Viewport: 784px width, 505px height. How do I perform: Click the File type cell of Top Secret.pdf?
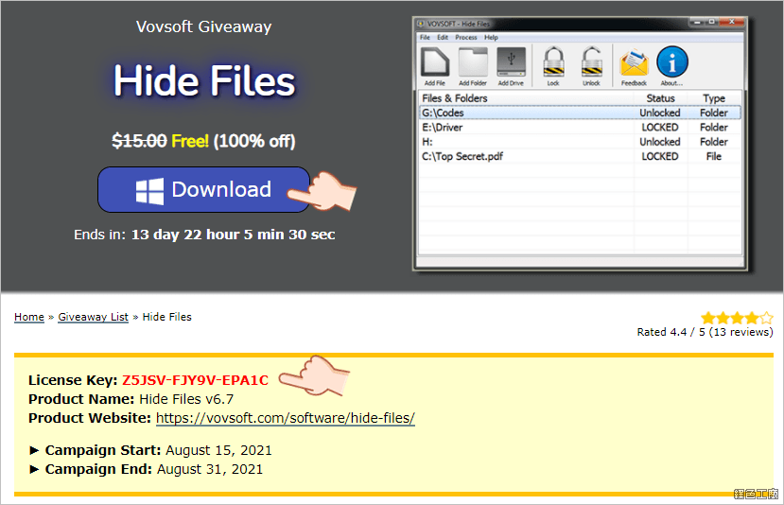tap(714, 156)
